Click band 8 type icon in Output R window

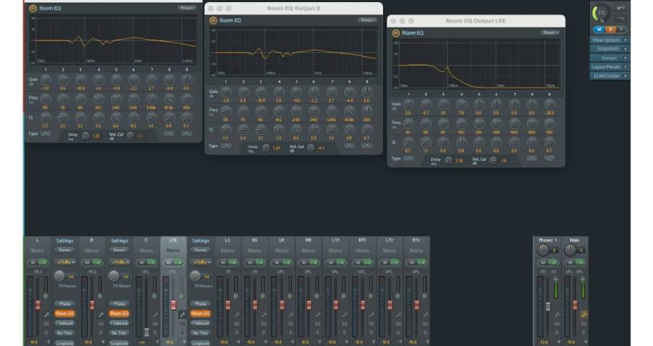349,146
